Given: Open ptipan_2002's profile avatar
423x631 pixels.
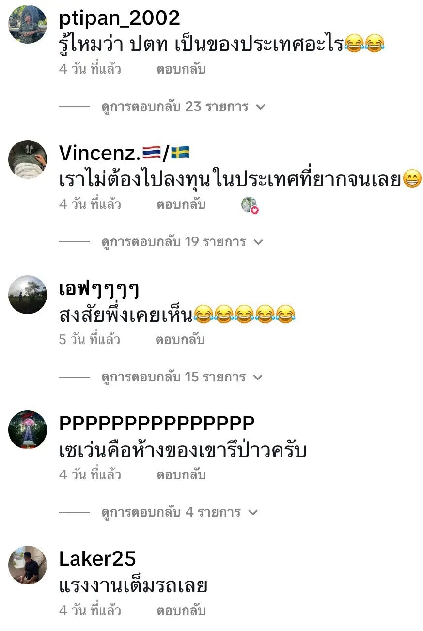Looking at the screenshot, I should [28, 24].
